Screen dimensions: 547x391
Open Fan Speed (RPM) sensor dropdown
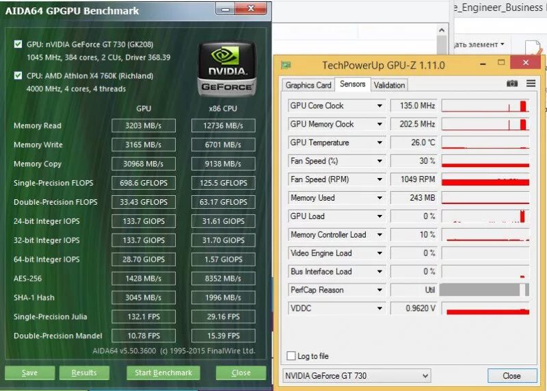click(x=379, y=179)
